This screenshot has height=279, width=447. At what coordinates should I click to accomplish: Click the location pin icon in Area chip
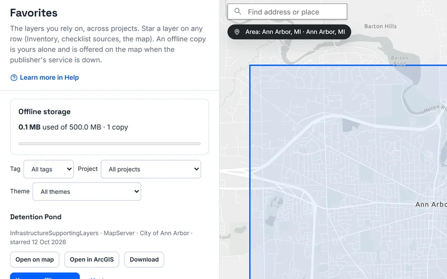[237, 32]
